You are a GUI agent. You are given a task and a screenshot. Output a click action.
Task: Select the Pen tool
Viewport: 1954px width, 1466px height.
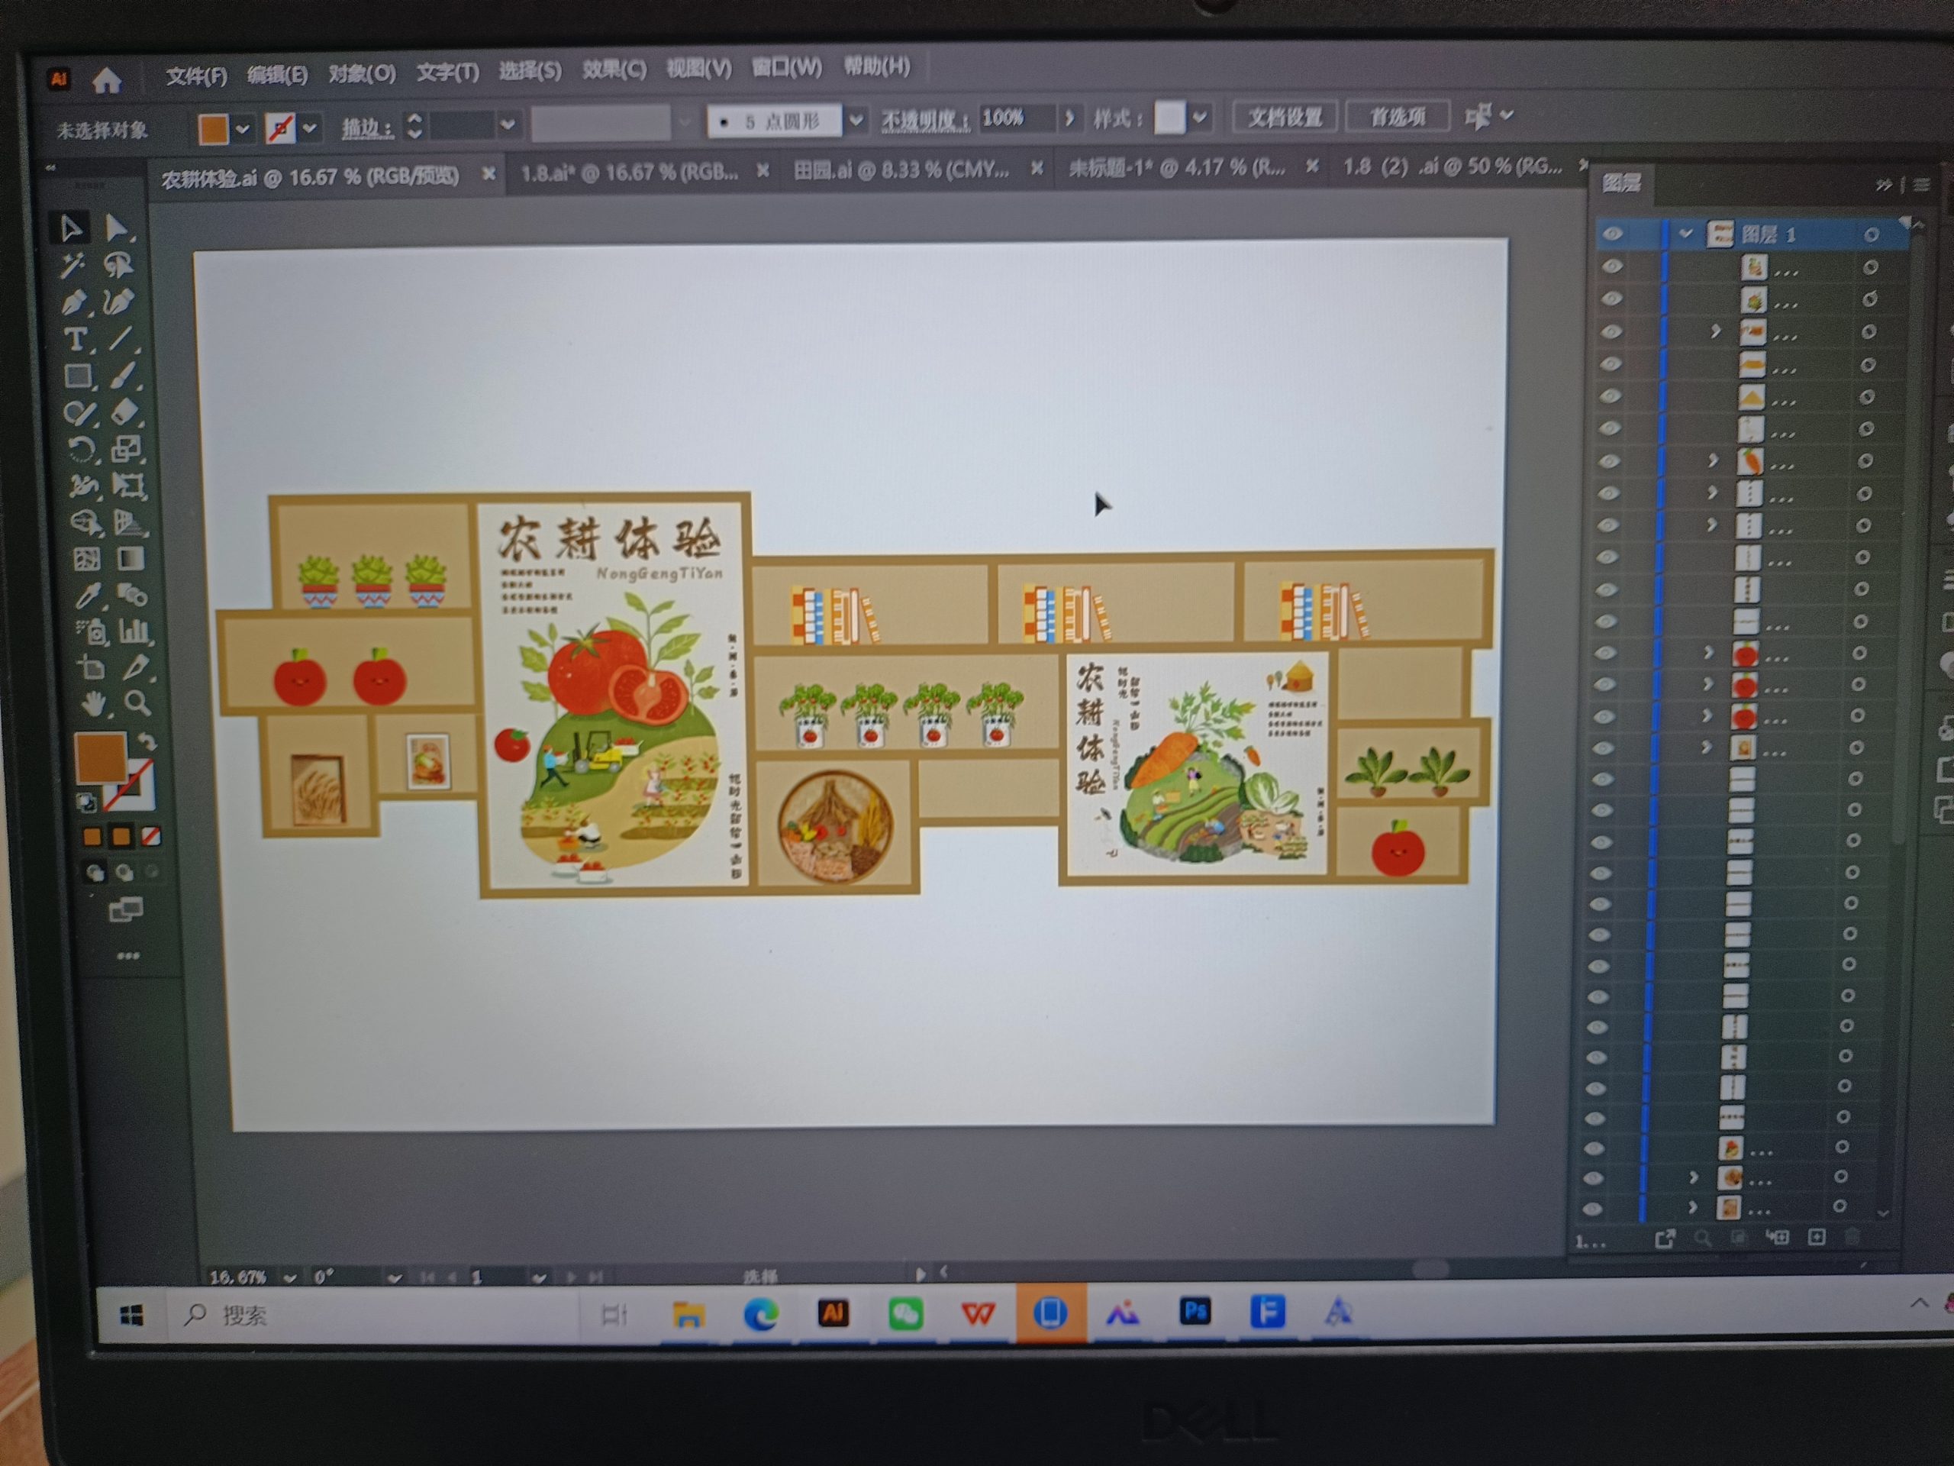[74, 303]
